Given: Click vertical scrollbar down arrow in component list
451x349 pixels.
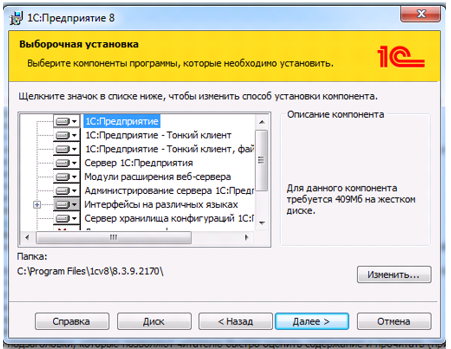Looking at the screenshot, I should coord(262,223).
